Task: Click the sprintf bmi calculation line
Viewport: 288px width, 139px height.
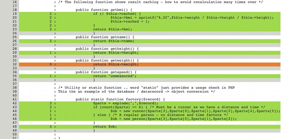Action: click(192, 18)
